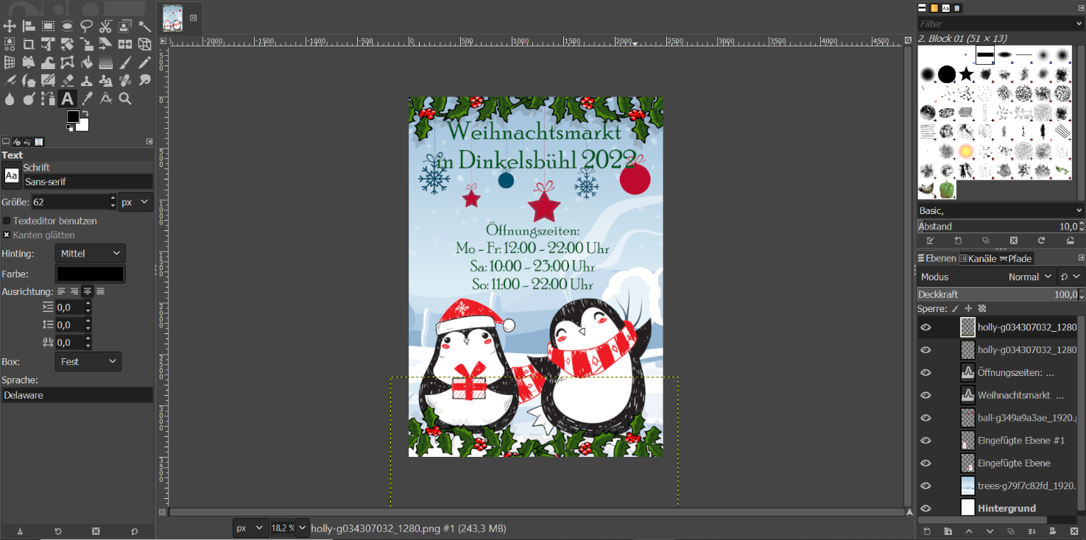Swap foreground and background colors arrow
This screenshot has height=540, width=1086.
point(85,113)
